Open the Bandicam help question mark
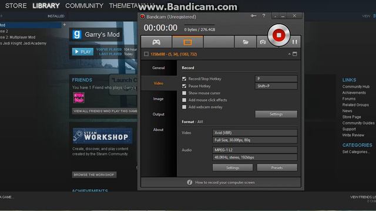This screenshot has width=376, height=211. pos(264,16)
